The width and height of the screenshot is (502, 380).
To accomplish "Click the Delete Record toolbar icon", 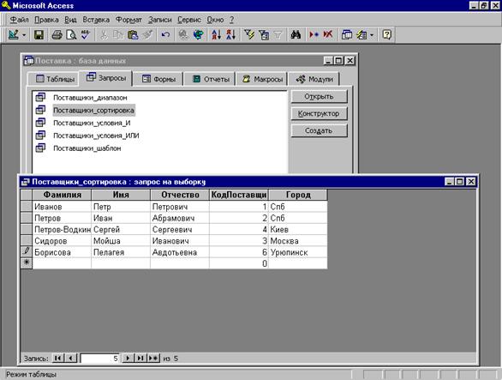I will 328,34.
